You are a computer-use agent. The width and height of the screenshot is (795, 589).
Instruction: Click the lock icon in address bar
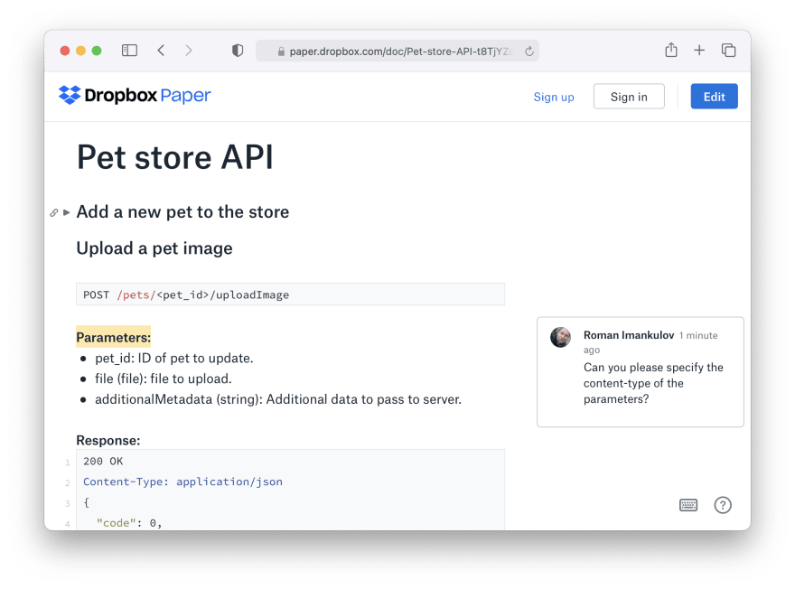281,51
